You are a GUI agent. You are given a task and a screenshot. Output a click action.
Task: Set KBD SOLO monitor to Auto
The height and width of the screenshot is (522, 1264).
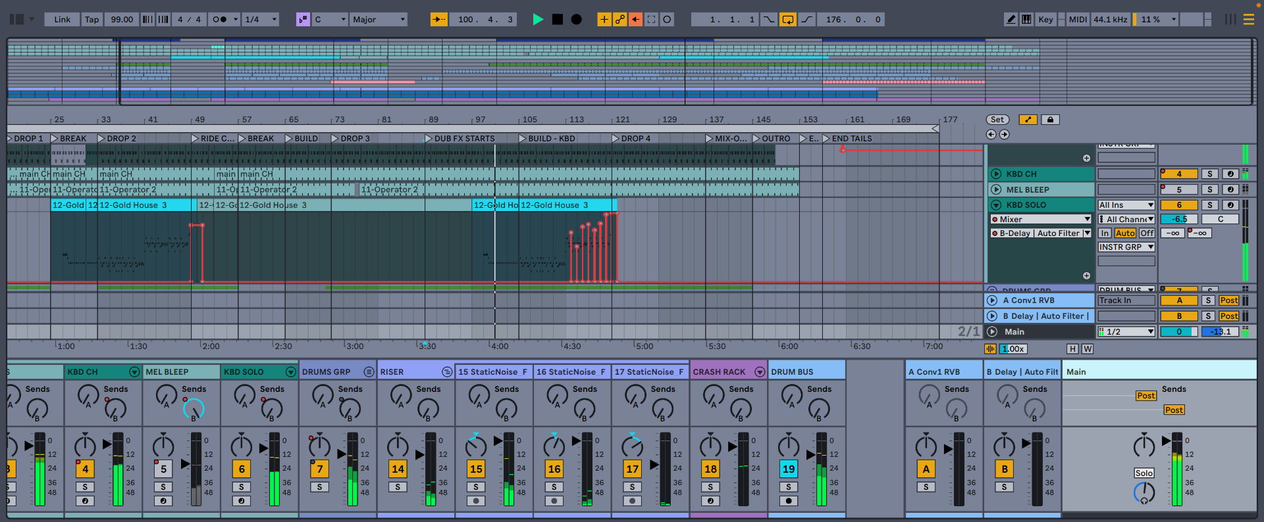(1125, 233)
